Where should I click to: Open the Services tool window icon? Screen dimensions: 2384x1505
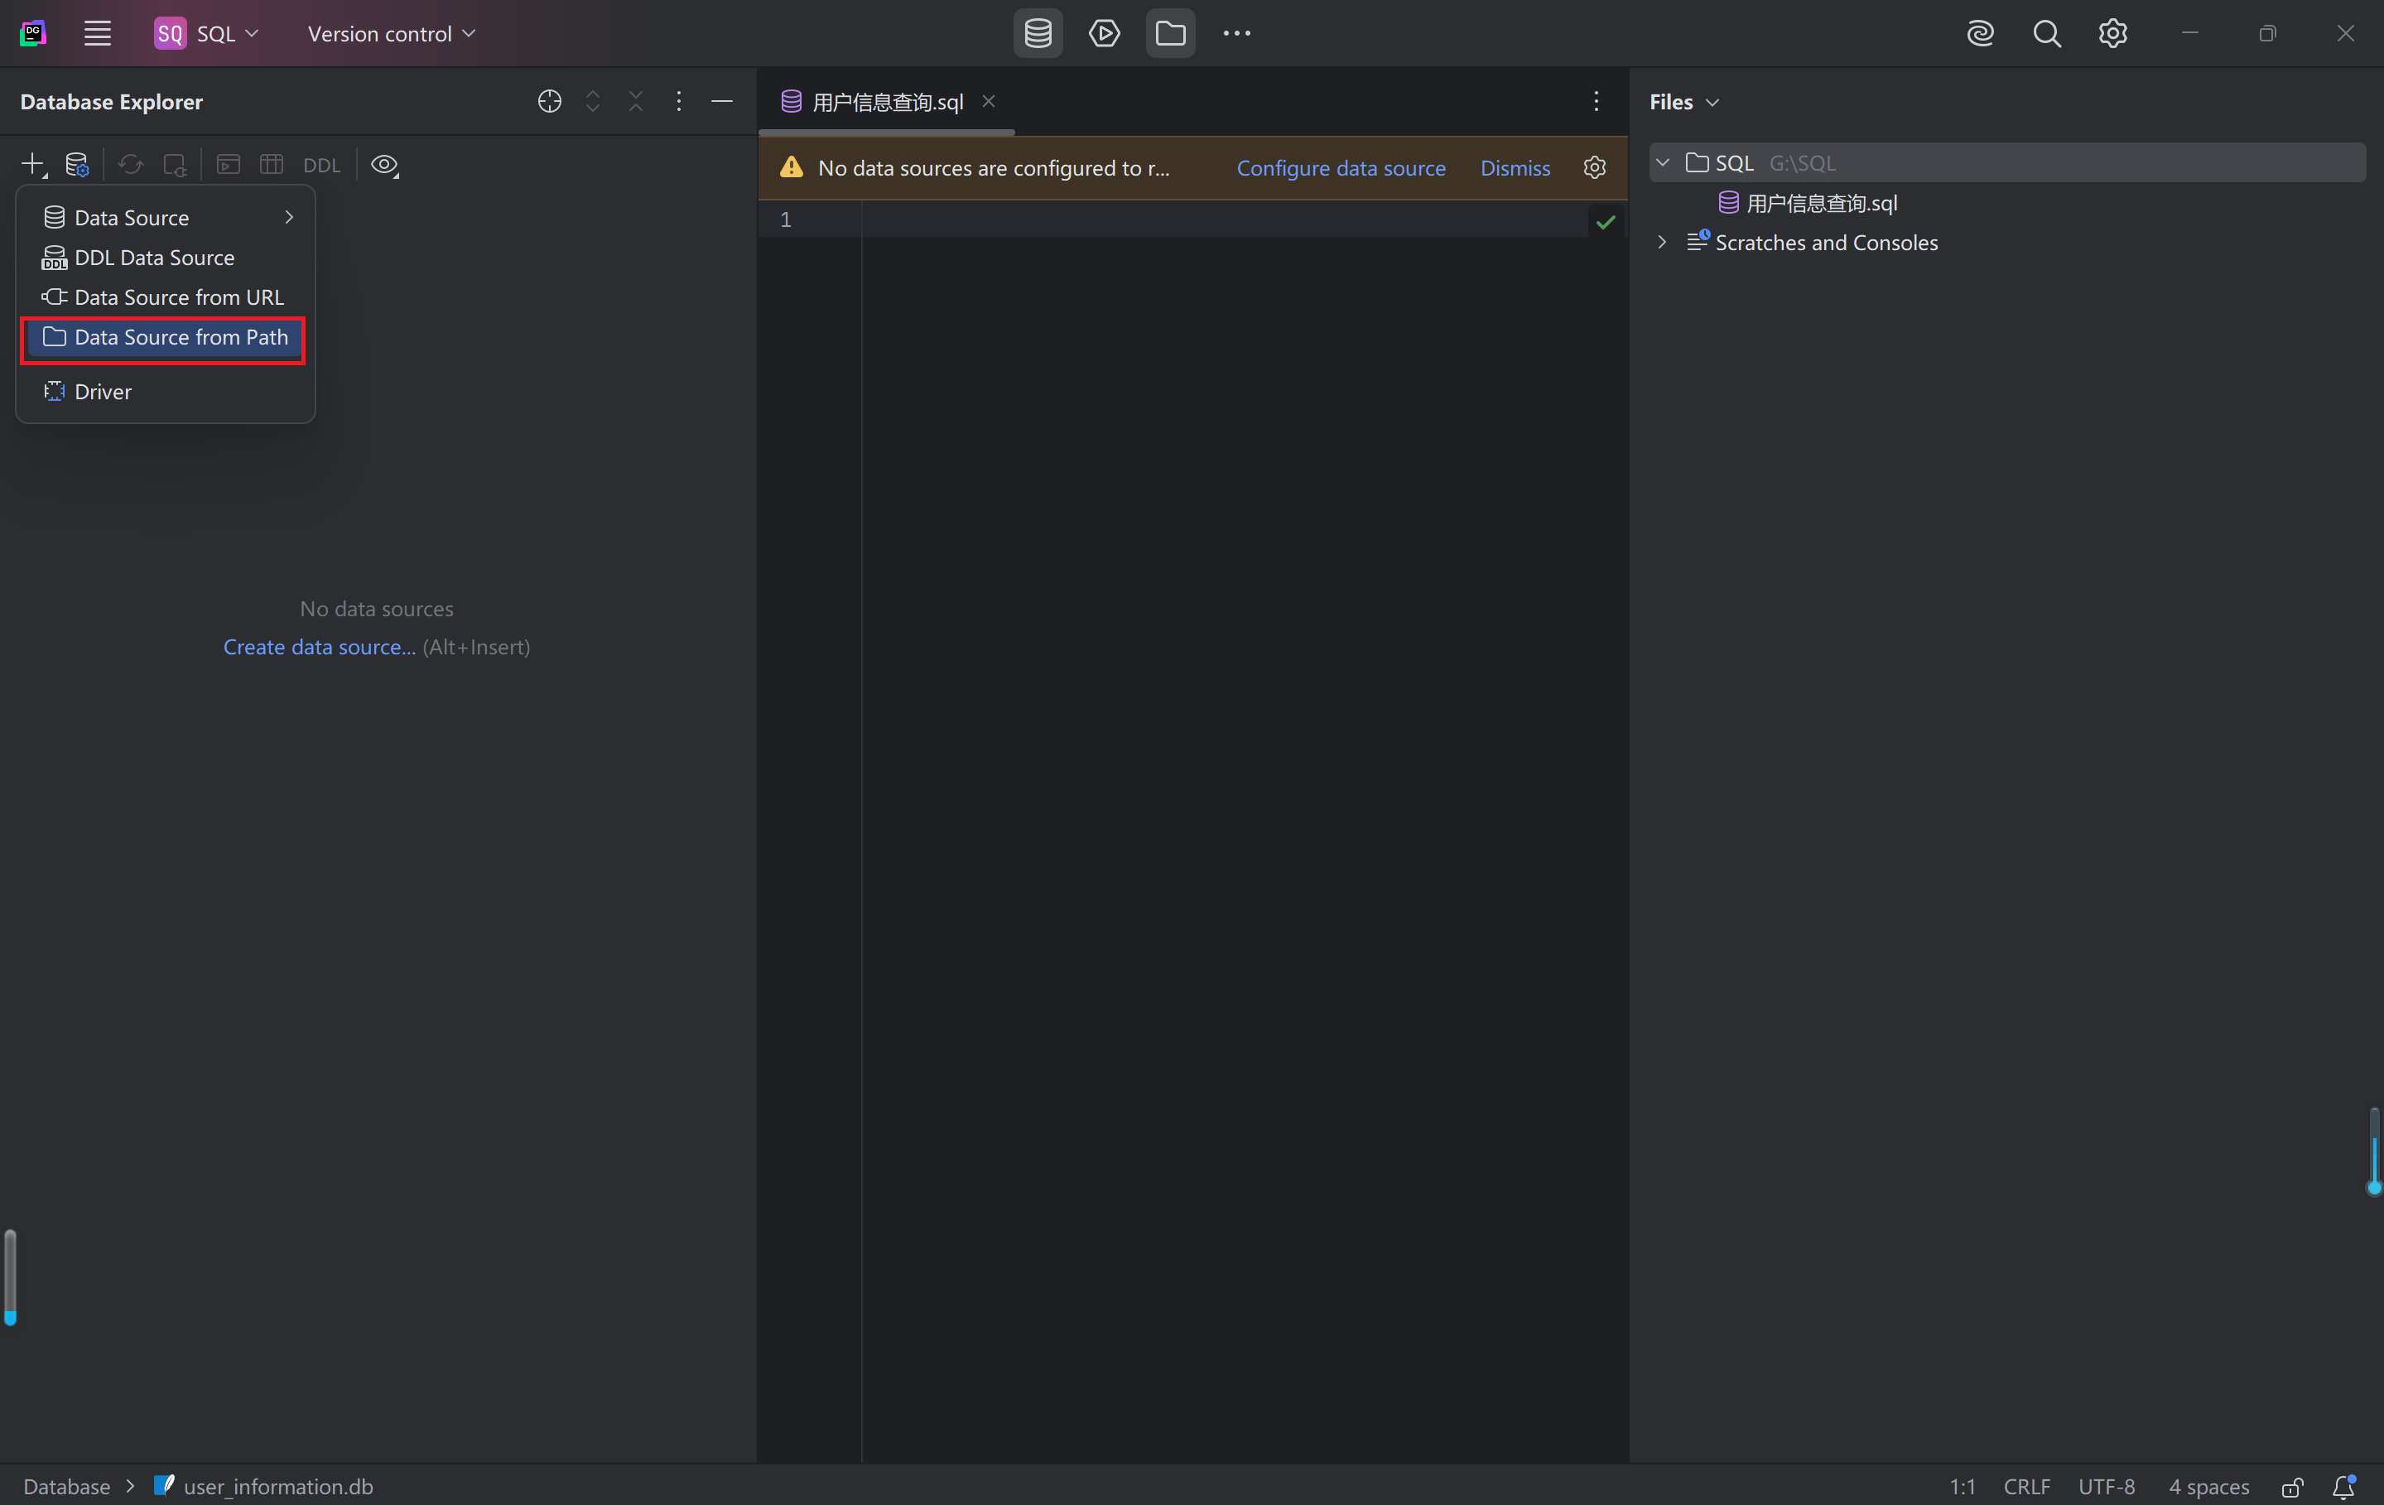pos(1104,34)
